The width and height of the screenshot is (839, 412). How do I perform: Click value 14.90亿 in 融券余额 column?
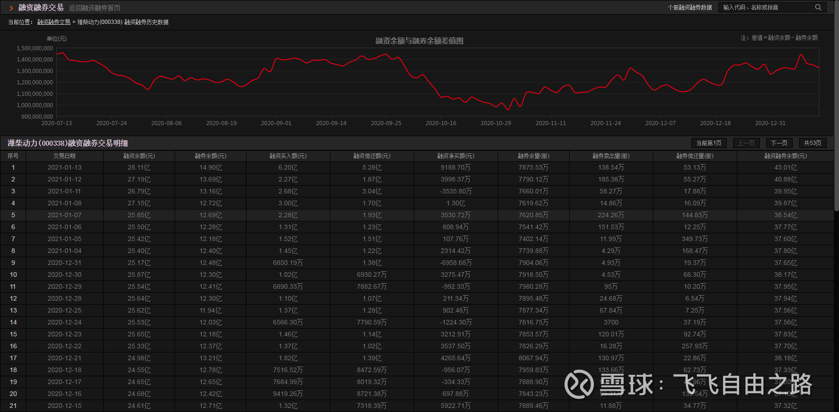pyautogui.click(x=211, y=168)
